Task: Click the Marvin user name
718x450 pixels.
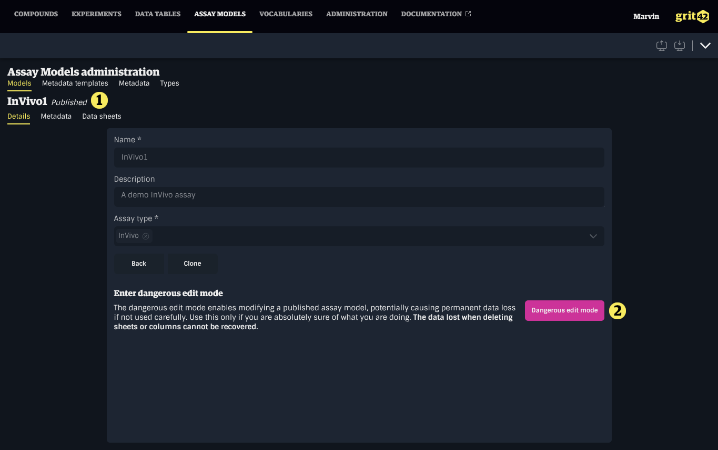Action: 646,16
